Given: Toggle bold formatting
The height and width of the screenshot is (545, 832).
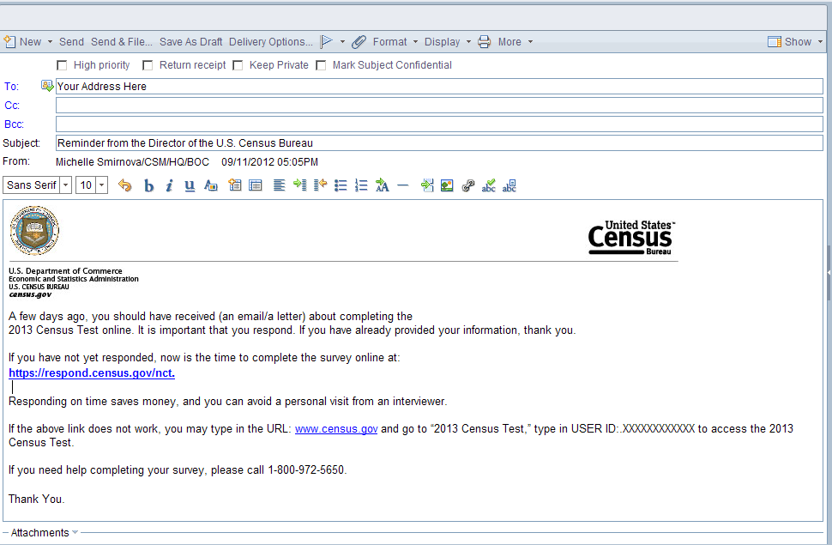Looking at the screenshot, I should [x=148, y=185].
